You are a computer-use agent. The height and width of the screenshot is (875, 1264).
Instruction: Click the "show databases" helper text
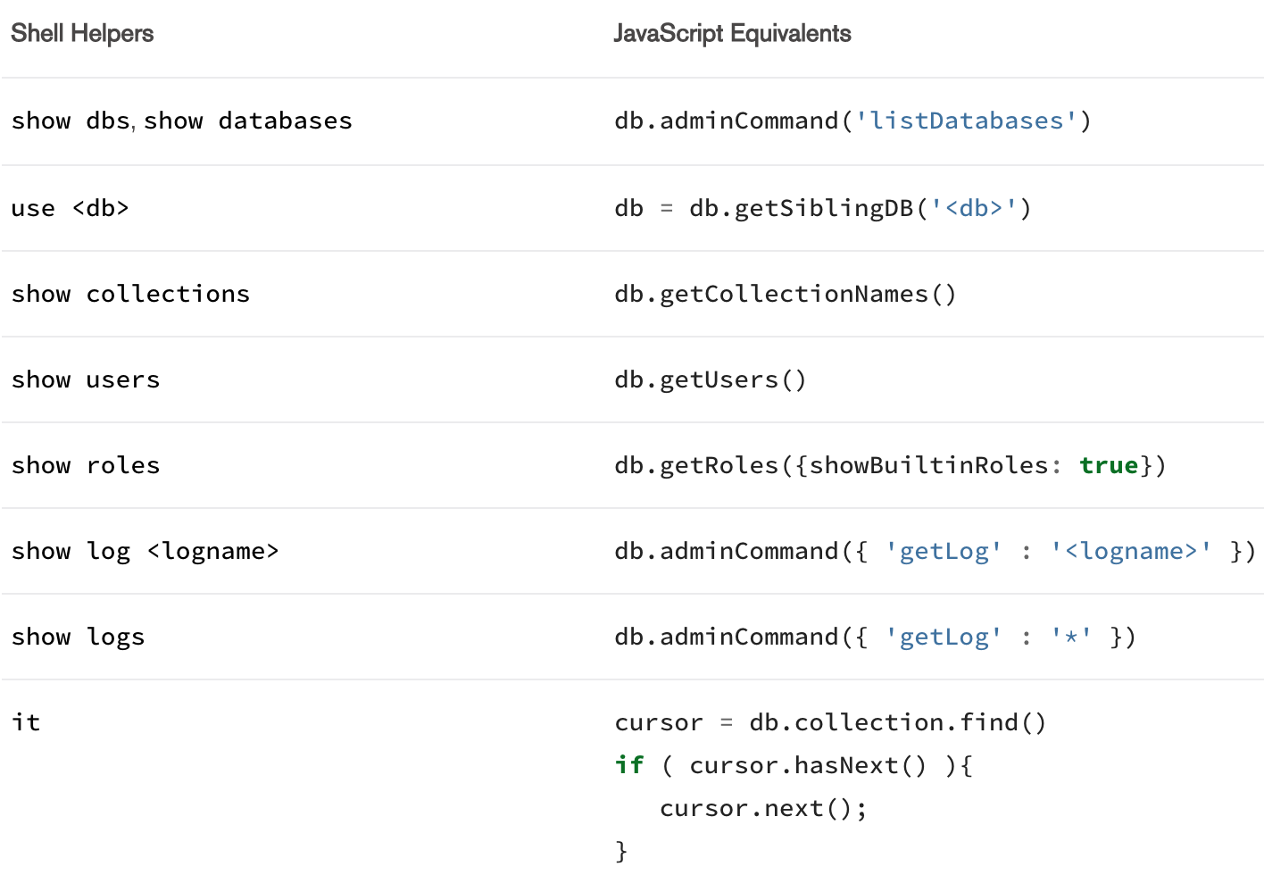point(248,121)
